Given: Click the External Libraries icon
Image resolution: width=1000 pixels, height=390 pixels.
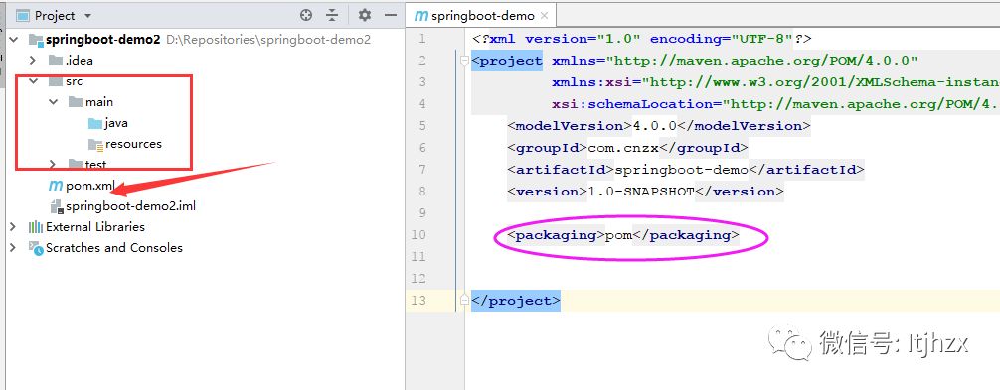Looking at the screenshot, I should 35,227.
